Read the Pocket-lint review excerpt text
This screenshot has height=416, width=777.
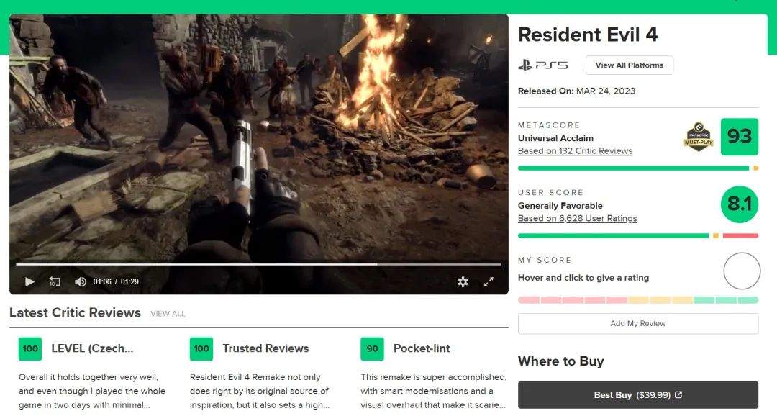434,391
